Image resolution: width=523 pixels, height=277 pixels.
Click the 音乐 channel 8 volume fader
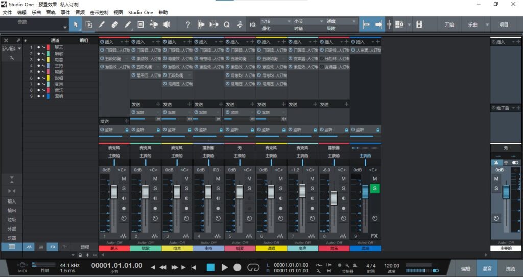pos(334,197)
